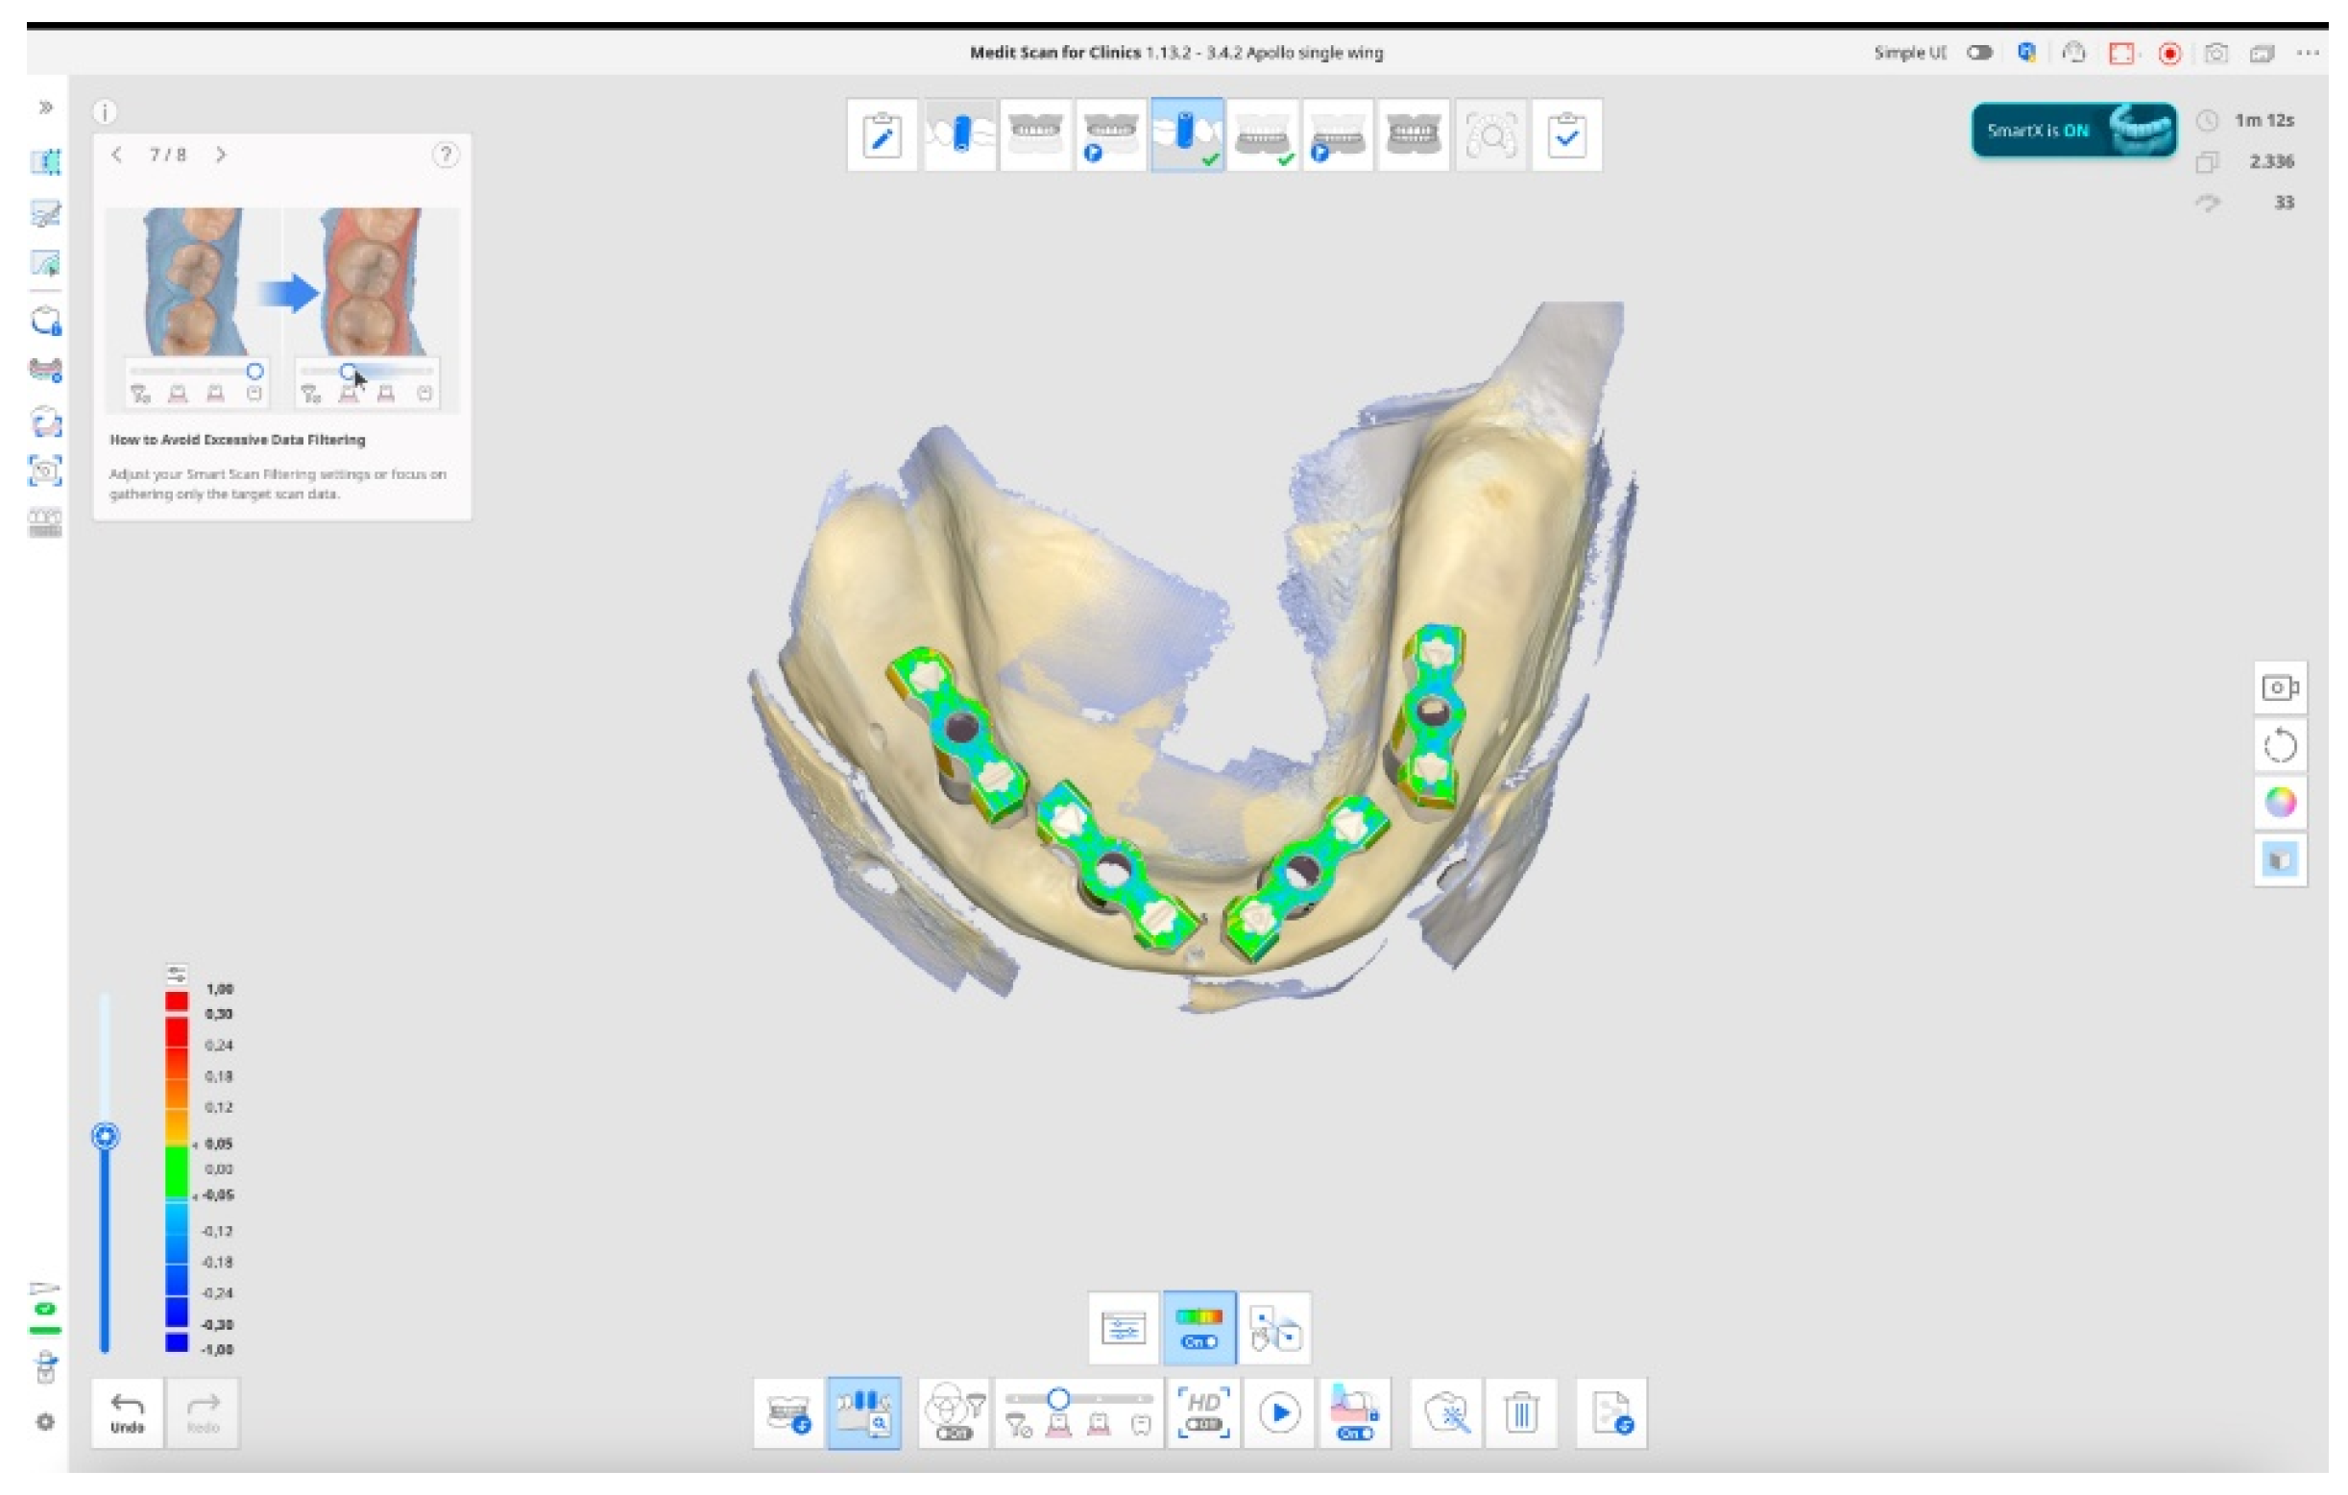
Task: Click the trash delete scan data icon
Action: (1521, 1413)
